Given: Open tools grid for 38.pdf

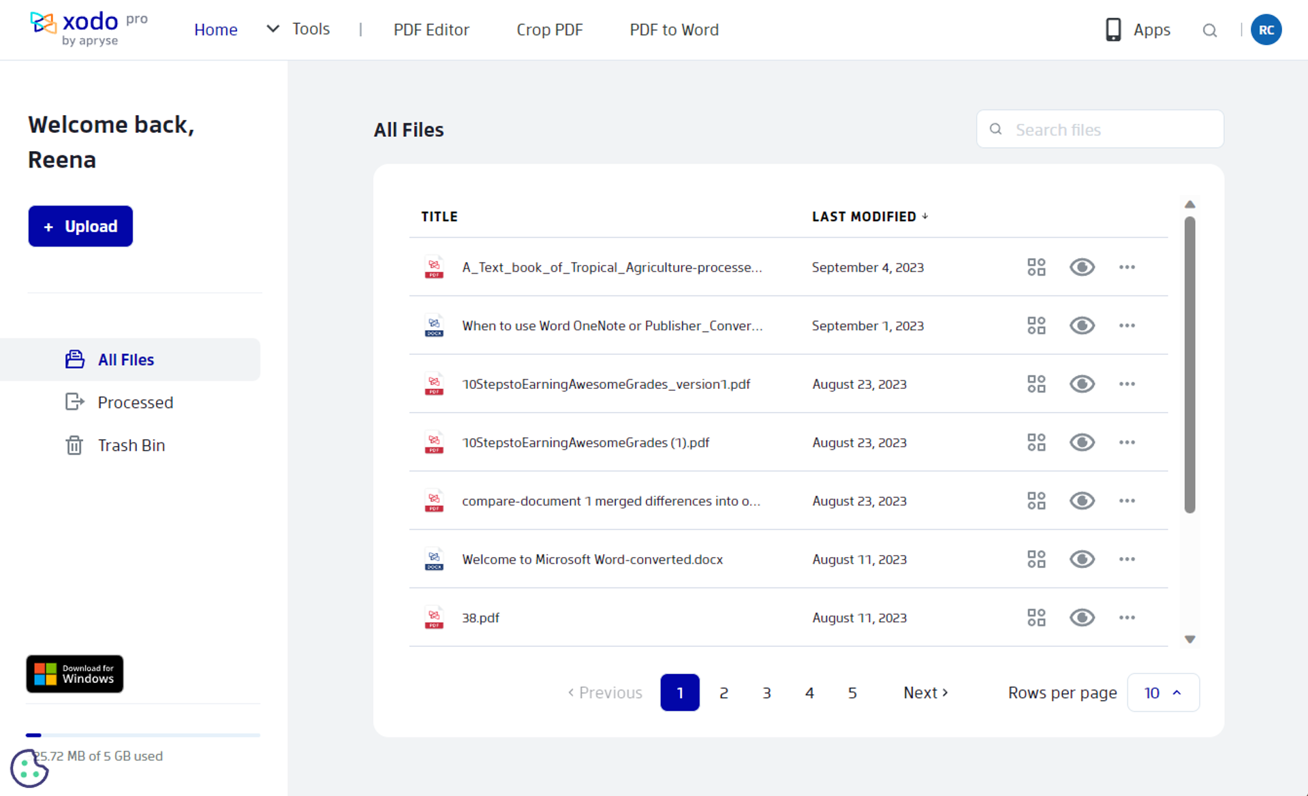Looking at the screenshot, I should point(1035,618).
